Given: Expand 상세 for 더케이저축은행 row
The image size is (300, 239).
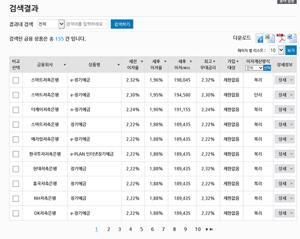Looking at the screenshot, I should pyautogui.click(x=285, y=109).
